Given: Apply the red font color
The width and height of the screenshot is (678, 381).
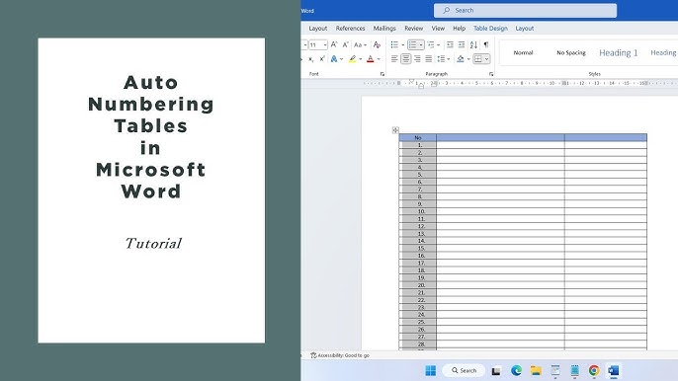Looking at the screenshot, I should [370, 59].
